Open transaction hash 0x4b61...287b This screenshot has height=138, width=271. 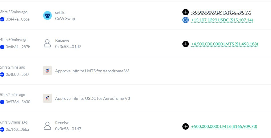point(18,47)
